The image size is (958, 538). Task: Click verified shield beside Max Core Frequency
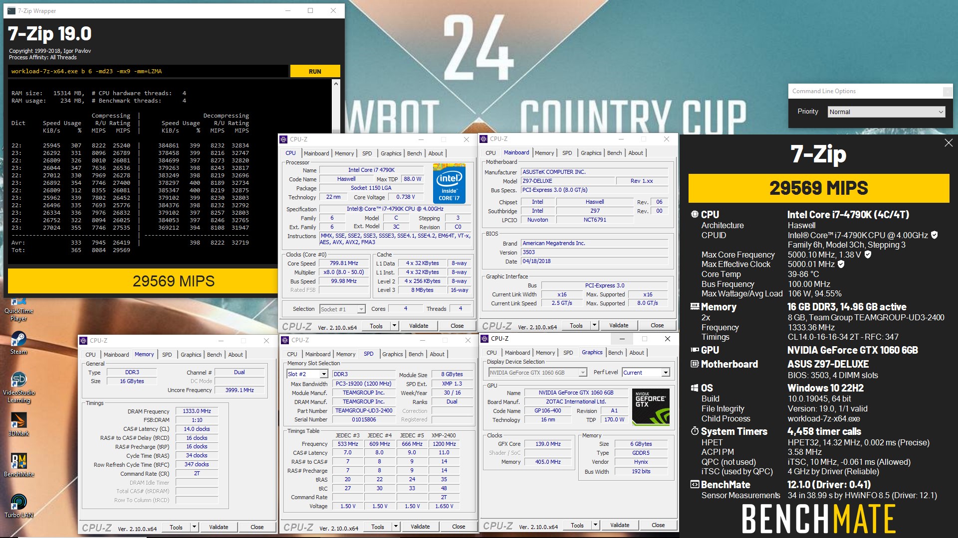pos(868,255)
